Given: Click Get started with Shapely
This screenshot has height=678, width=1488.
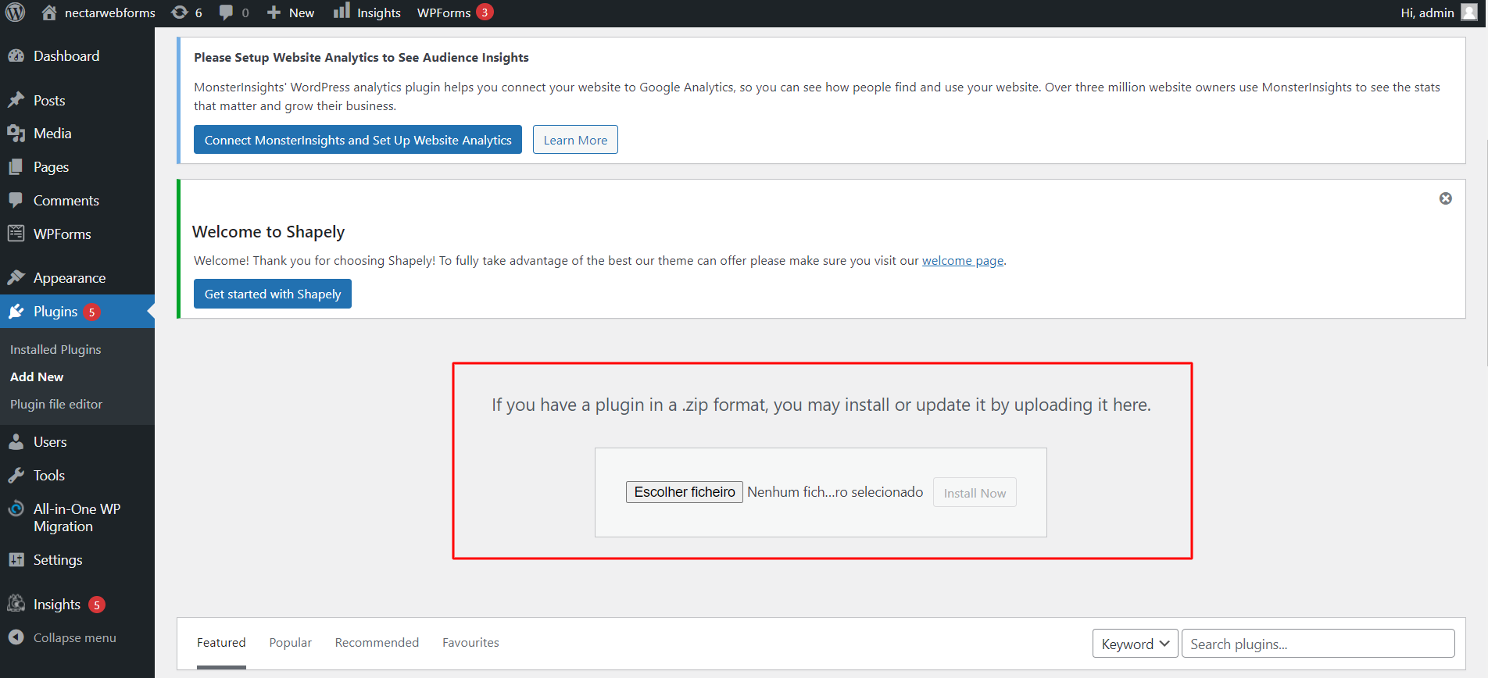Looking at the screenshot, I should point(273,294).
